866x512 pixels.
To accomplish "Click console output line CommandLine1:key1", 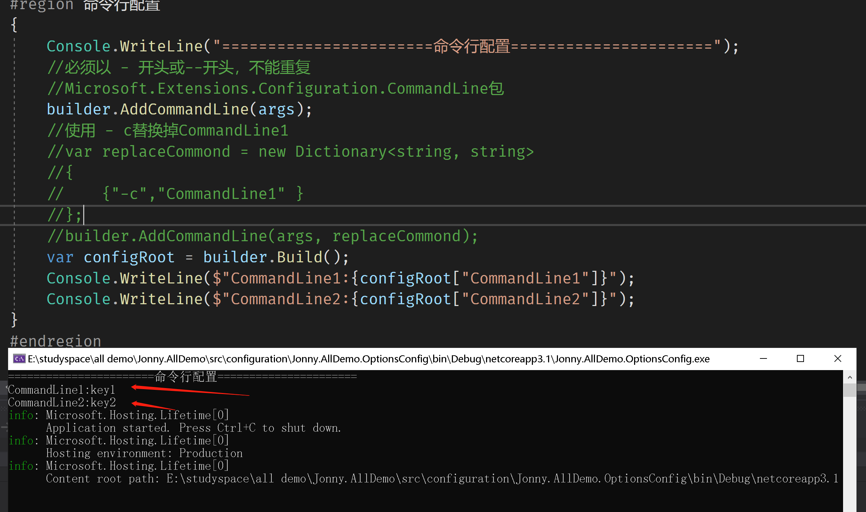I will click(62, 390).
